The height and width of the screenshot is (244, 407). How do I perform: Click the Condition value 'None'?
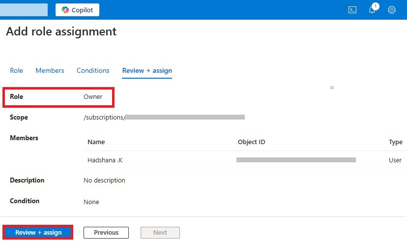(91, 202)
